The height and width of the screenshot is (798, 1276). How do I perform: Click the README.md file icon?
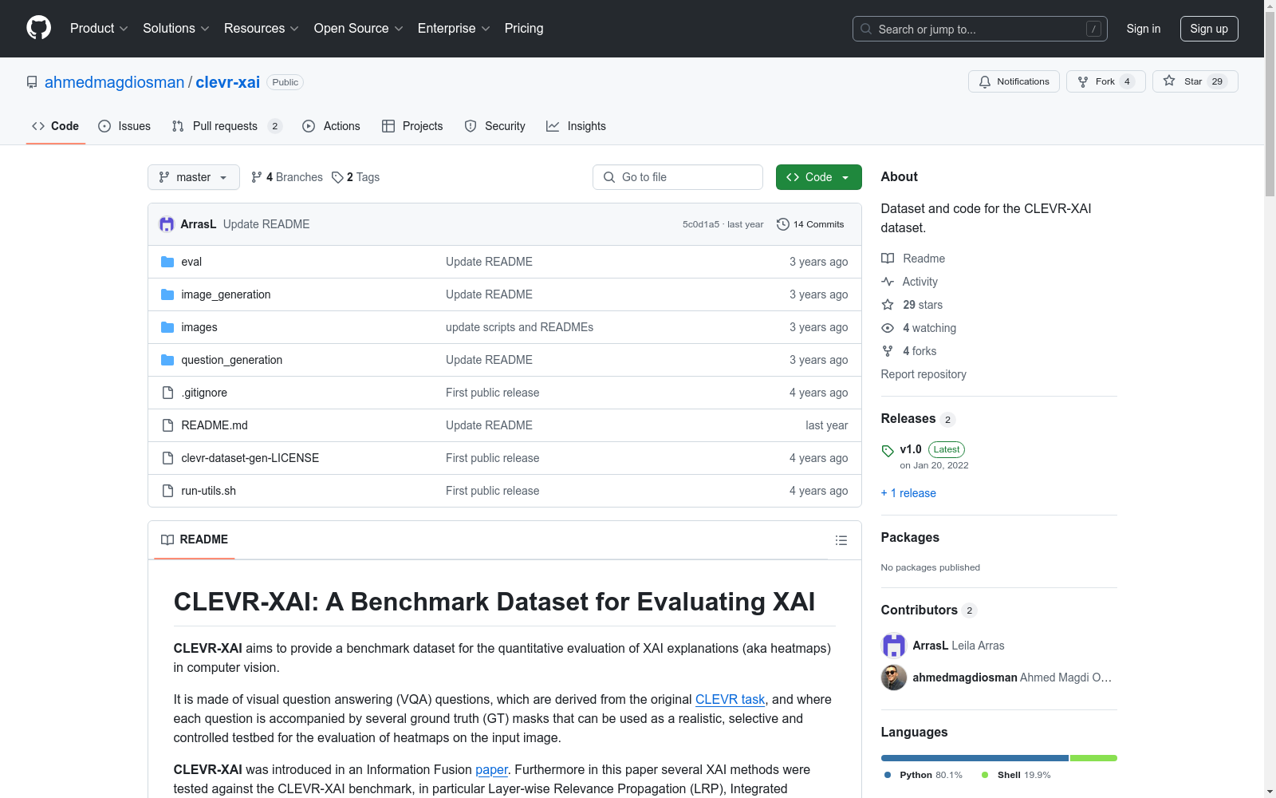[167, 425]
